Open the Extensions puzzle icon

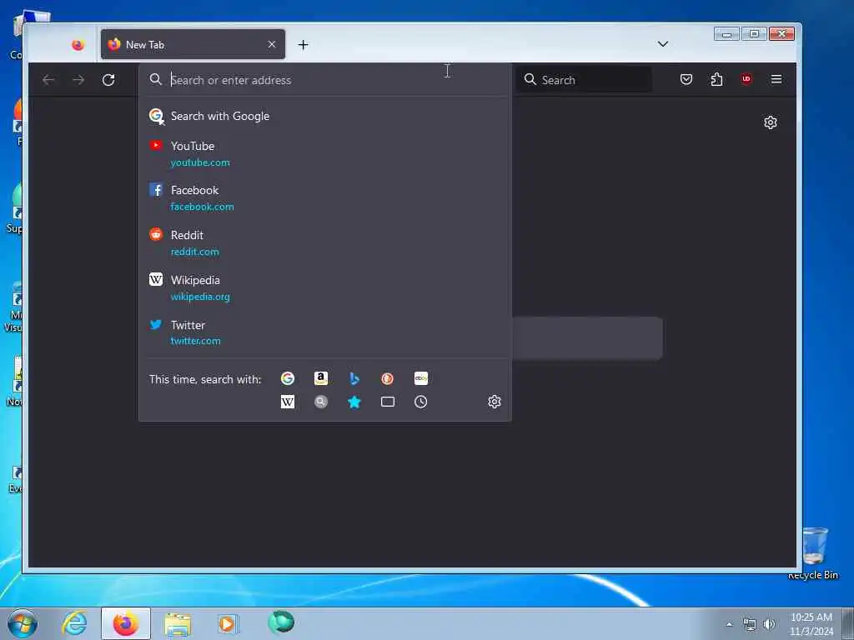click(x=716, y=79)
